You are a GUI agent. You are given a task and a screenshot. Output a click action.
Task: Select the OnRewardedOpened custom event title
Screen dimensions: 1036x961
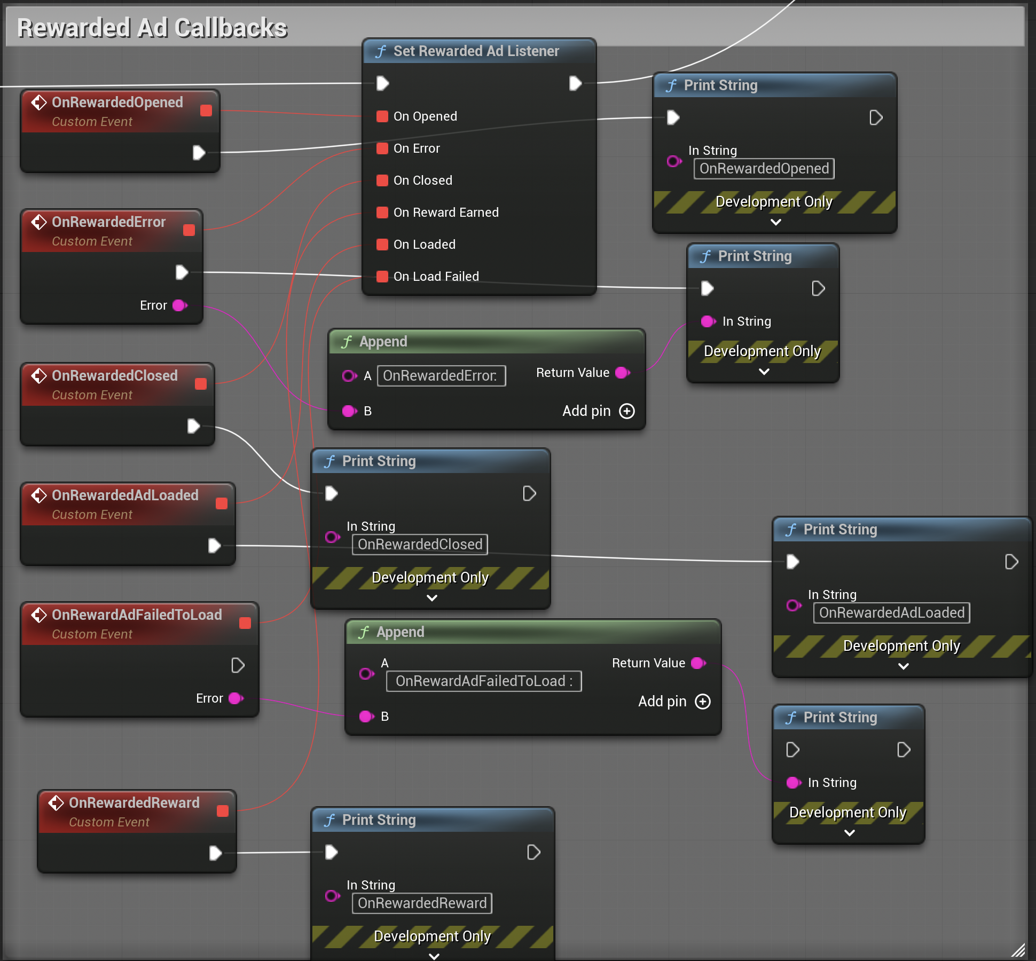tap(117, 103)
